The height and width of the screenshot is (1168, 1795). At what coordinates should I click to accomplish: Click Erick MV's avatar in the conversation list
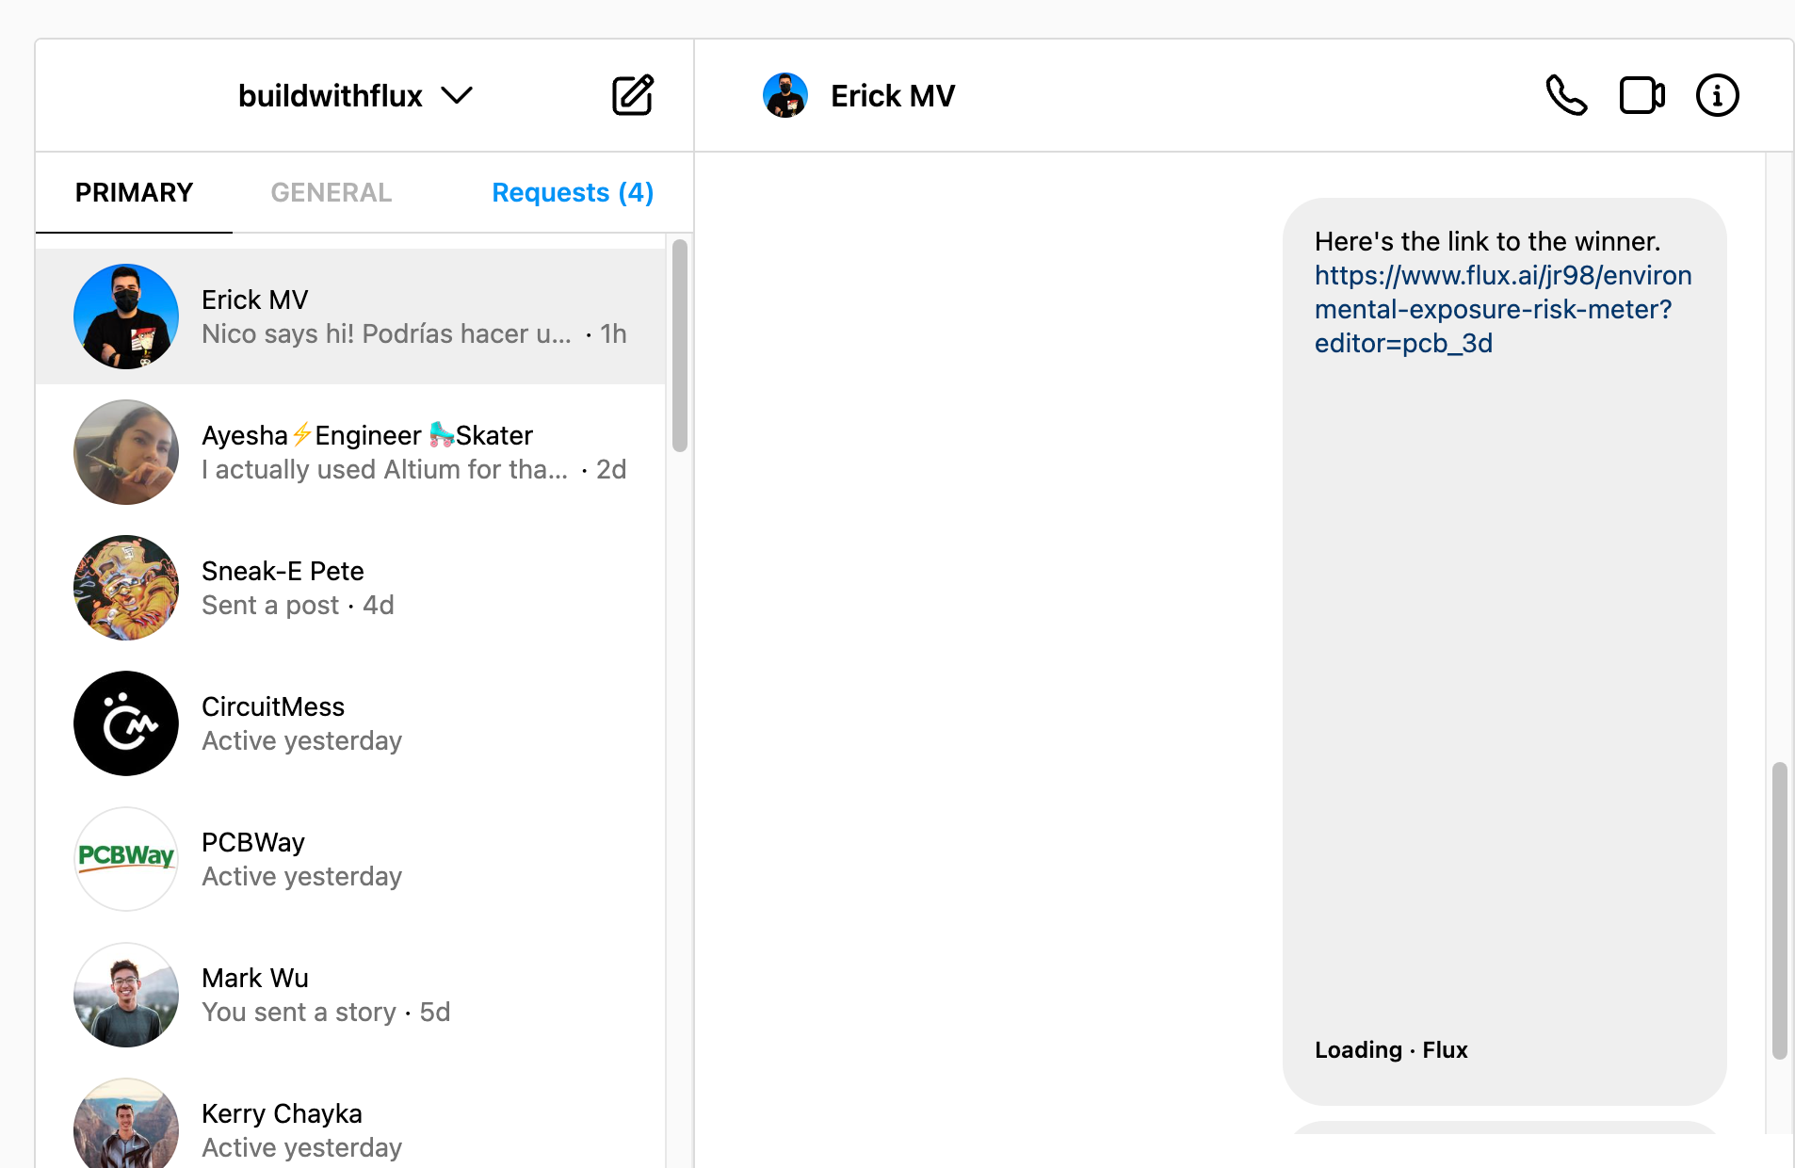point(126,316)
